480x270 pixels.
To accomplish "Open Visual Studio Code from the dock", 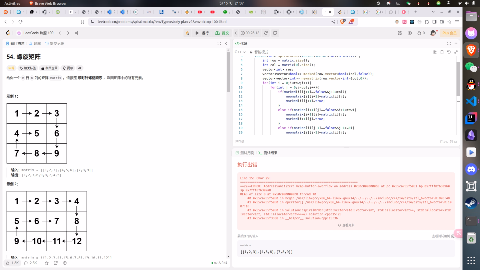I will pyautogui.click(x=471, y=101).
